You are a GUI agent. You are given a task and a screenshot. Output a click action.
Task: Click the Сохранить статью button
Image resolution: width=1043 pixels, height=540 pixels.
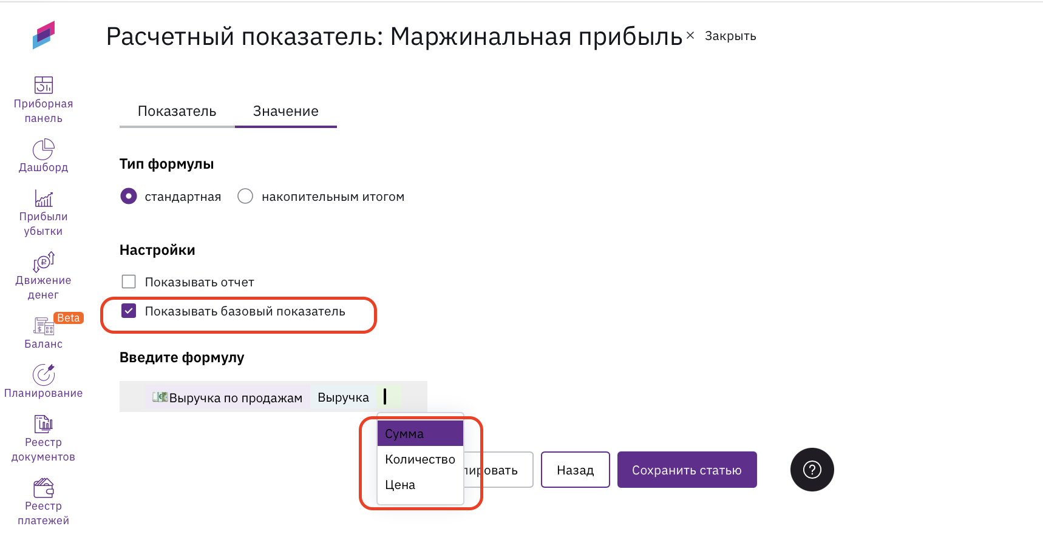pyautogui.click(x=687, y=470)
